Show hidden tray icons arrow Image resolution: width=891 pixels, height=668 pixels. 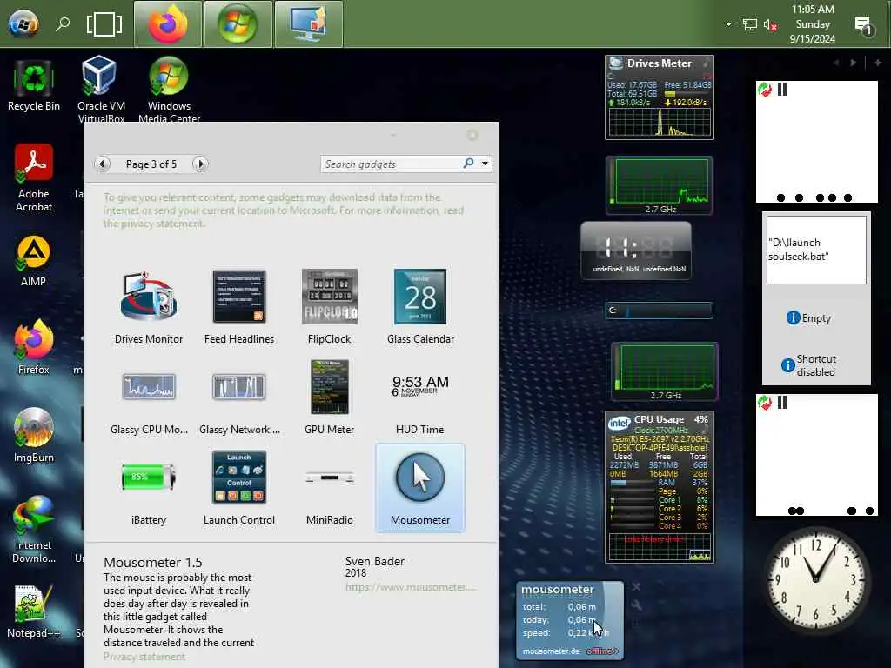coord(728,23)
